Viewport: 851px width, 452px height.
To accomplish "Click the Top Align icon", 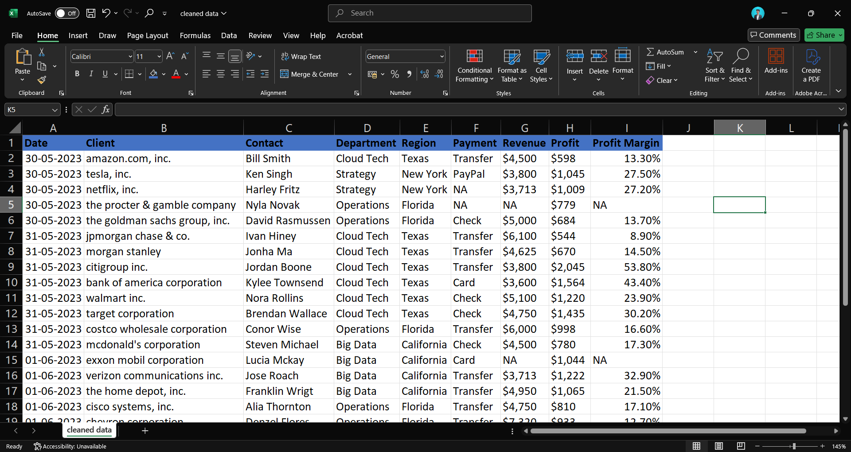I will 206,56.
